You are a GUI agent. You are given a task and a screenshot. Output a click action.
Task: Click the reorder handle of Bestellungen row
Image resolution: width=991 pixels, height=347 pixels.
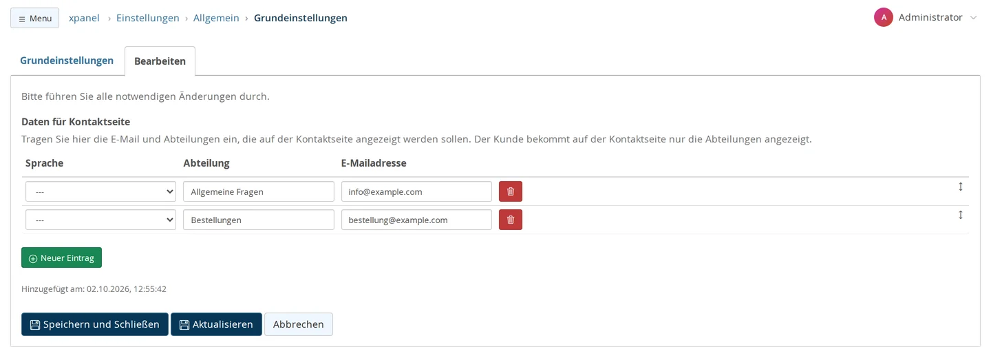(961, 215)
